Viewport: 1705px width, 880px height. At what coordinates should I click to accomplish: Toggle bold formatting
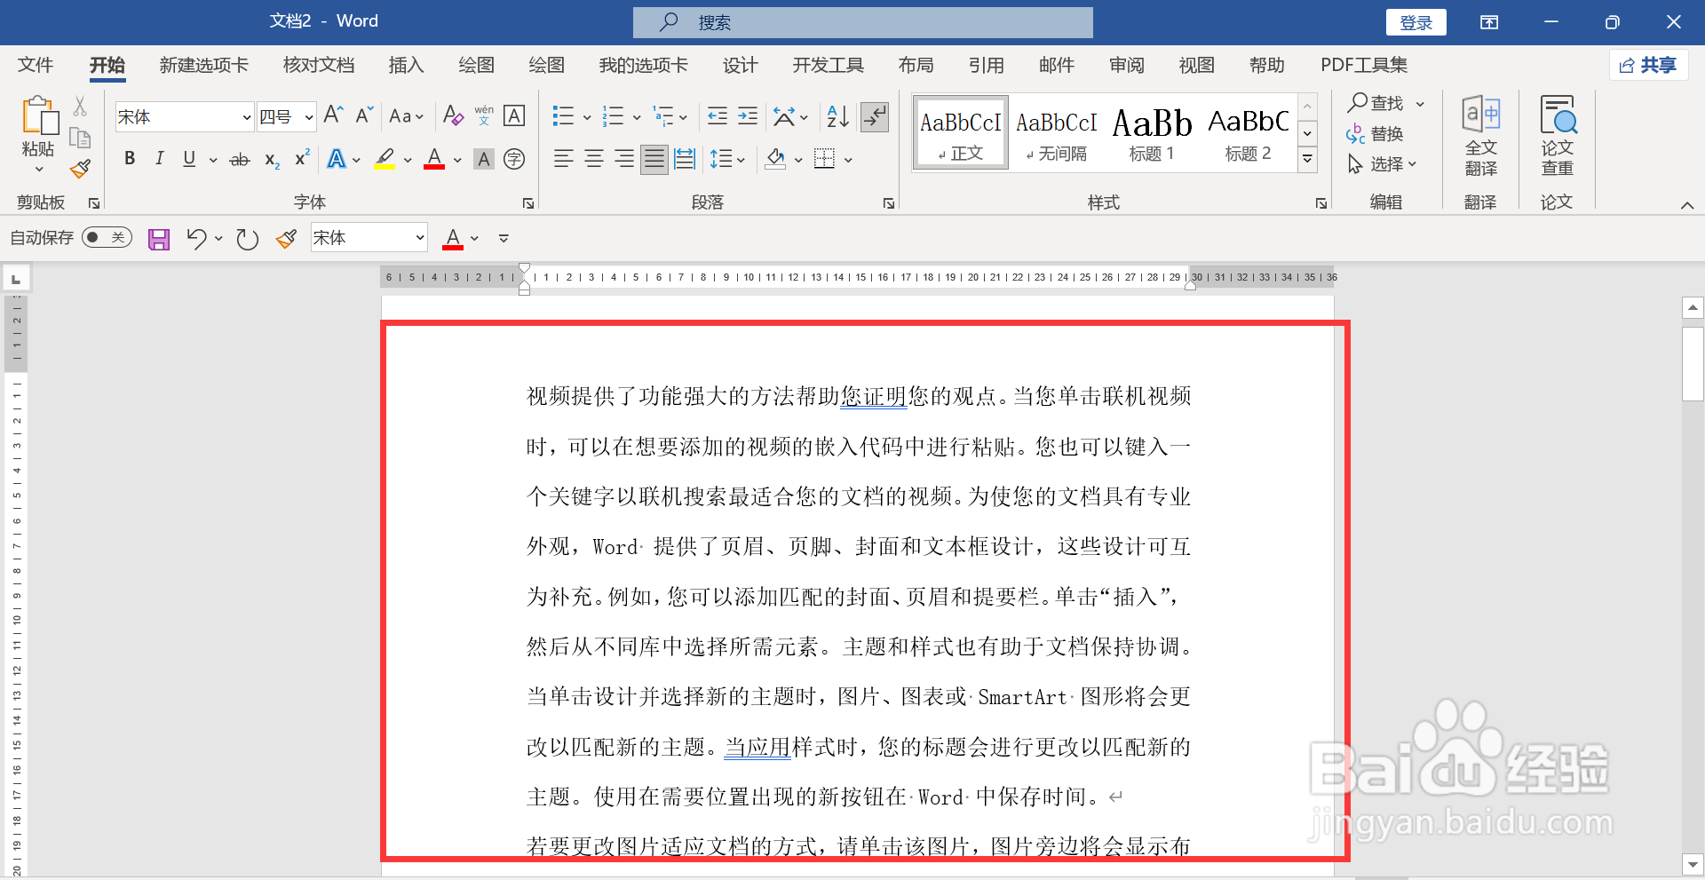coord(130,158)
